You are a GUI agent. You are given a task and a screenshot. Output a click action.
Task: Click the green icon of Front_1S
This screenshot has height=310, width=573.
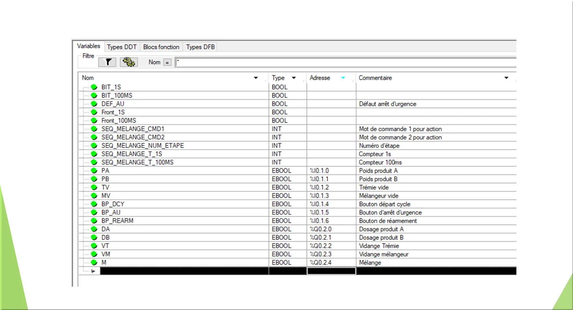point(94,112)
